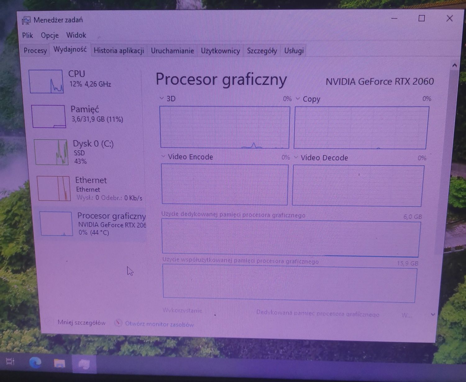Switch to the Procesy tab

35,50
